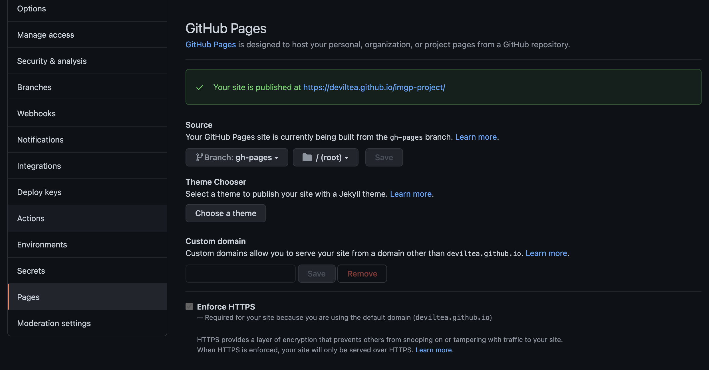Image resolution: width=709 pixels, height=370 pixels.
Task: Click the Enforce HTTPS label text
Action: 226,307
